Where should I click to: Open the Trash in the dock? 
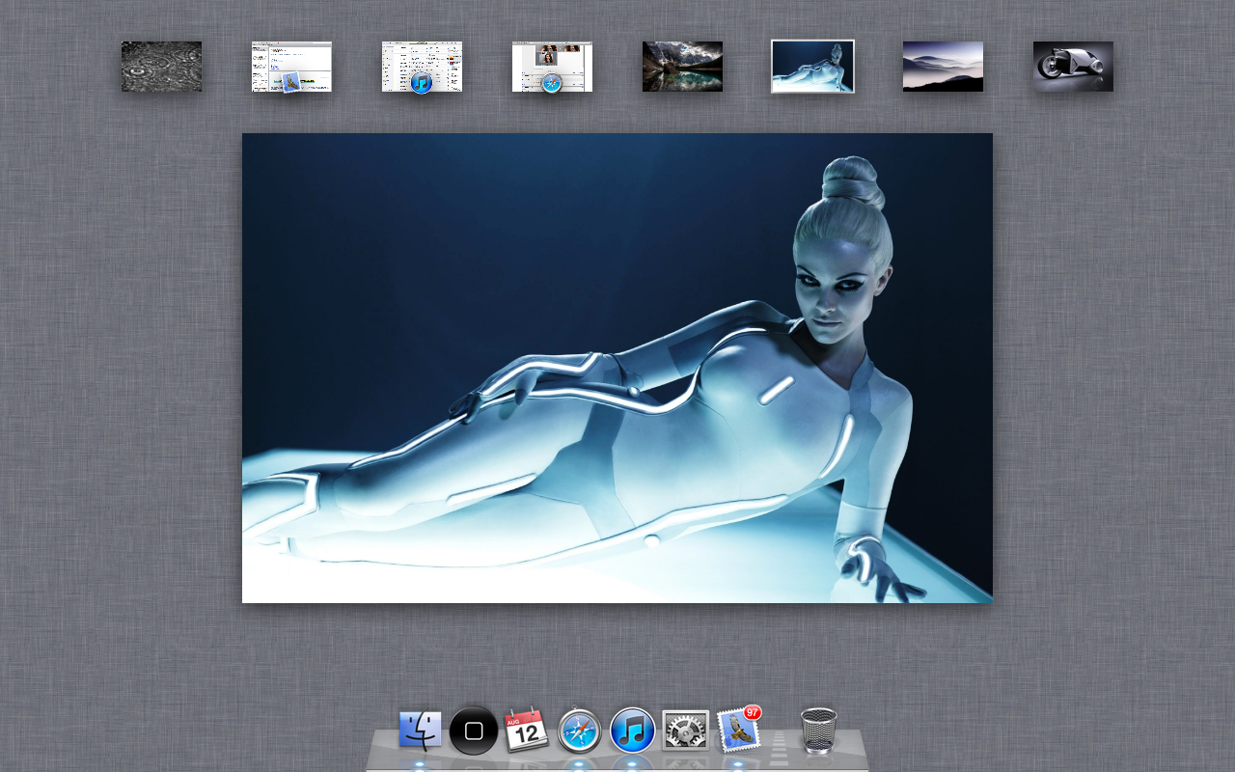coord(818,731)
